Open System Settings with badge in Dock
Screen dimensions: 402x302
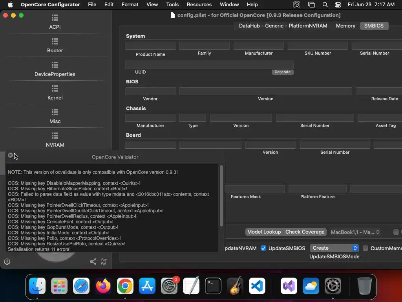click(x=169, y=285)
